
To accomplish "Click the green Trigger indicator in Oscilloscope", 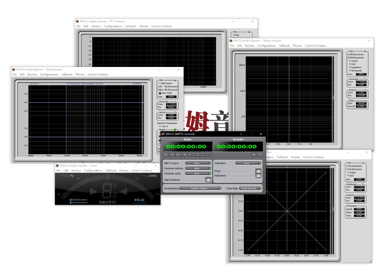I will pyautogui.click(x=175, y=130).
